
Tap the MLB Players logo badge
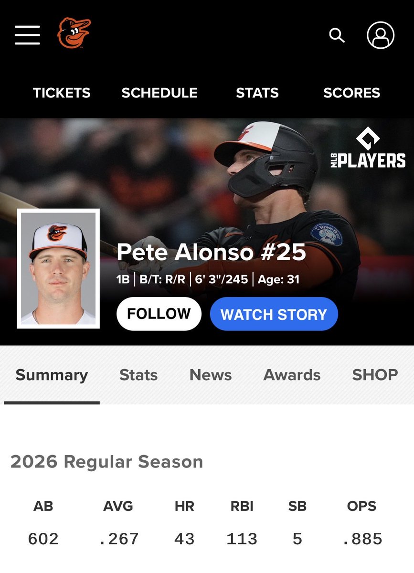[368, 148]
